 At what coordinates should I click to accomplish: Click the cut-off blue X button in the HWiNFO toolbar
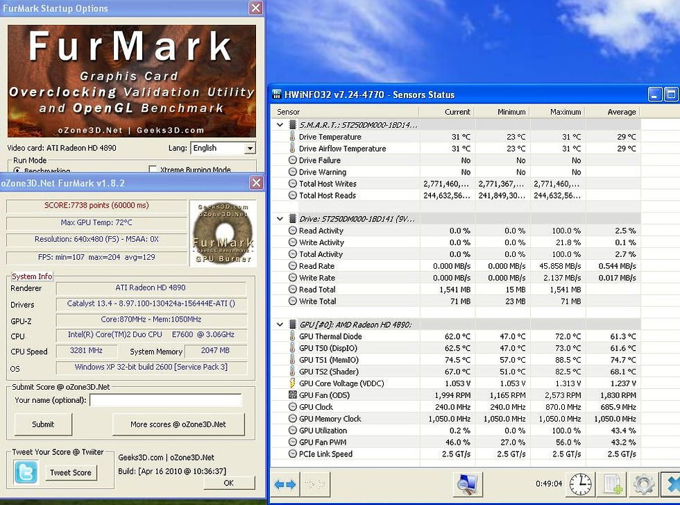pos(672,483)
